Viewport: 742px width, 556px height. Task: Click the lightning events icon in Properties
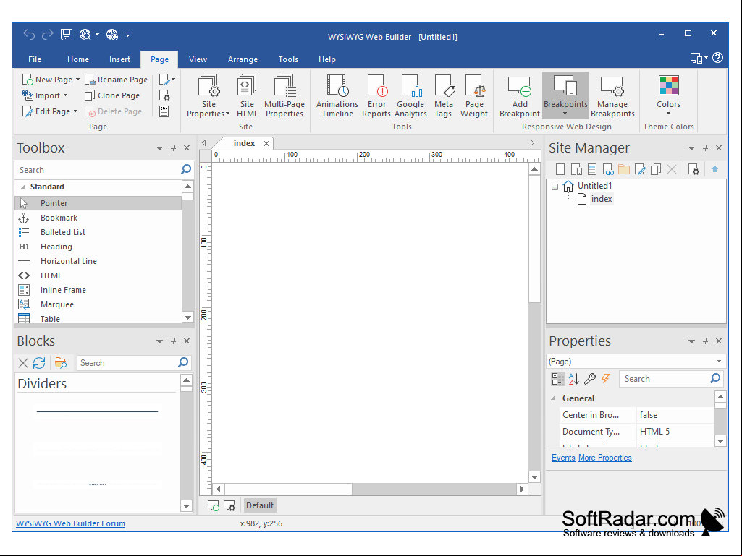click(x=606, y=379)
